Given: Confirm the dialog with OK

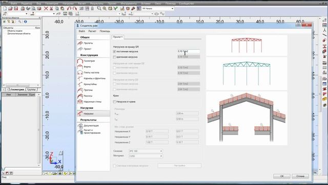Looking at the screenshot, I should click(282, 176).
